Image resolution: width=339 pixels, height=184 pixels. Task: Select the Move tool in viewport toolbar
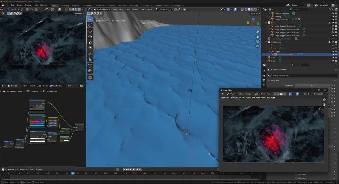(x=90, y=31)
